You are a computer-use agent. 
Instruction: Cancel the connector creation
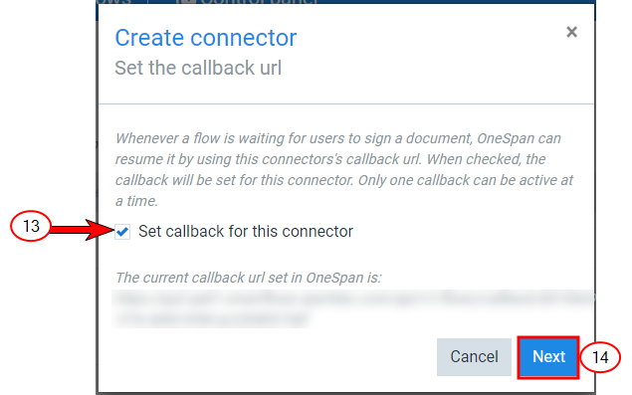coord(474,357)
